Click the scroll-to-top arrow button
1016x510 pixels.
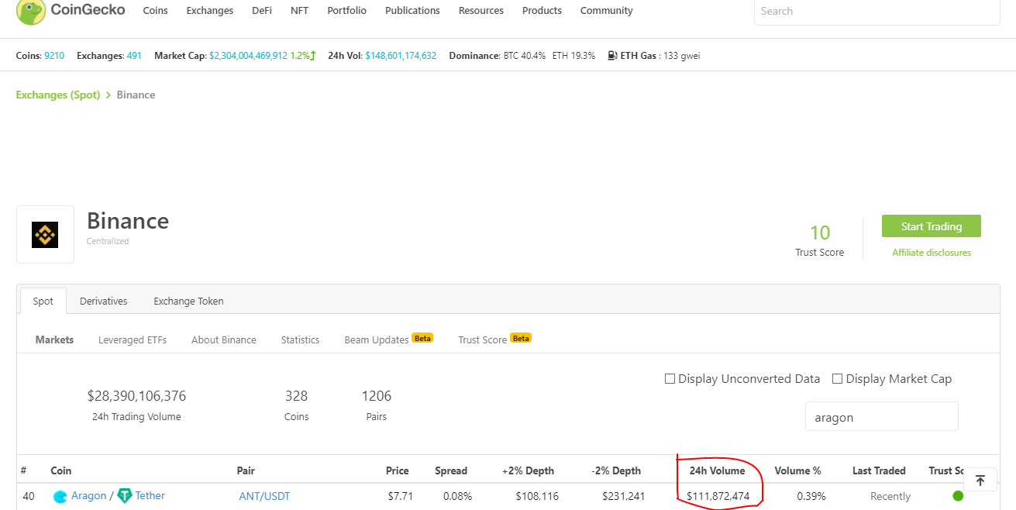(x=980, y=481)
